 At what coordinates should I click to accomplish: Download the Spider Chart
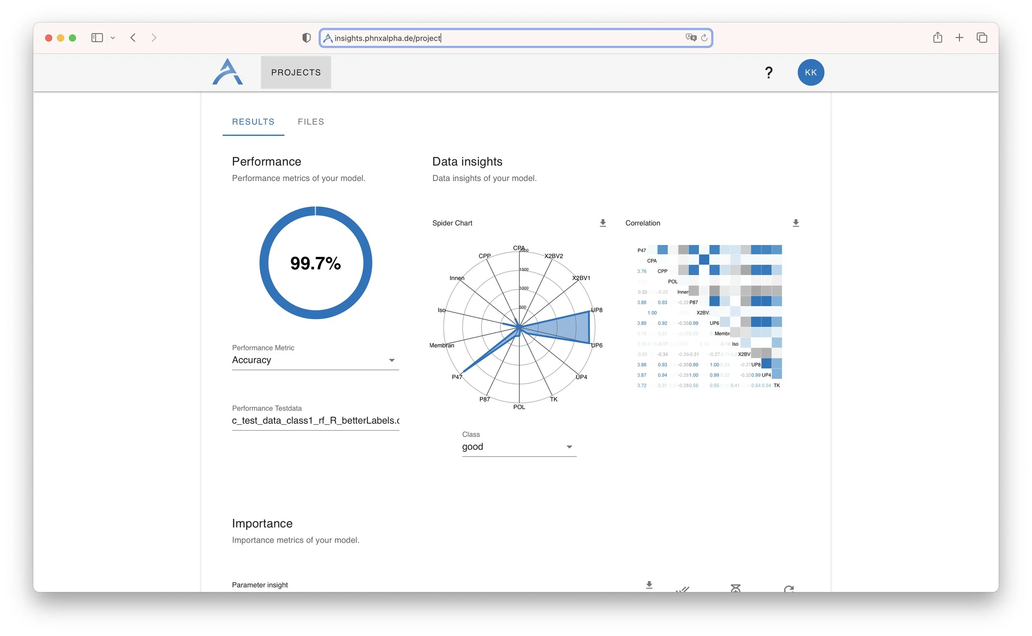[603, 223]
